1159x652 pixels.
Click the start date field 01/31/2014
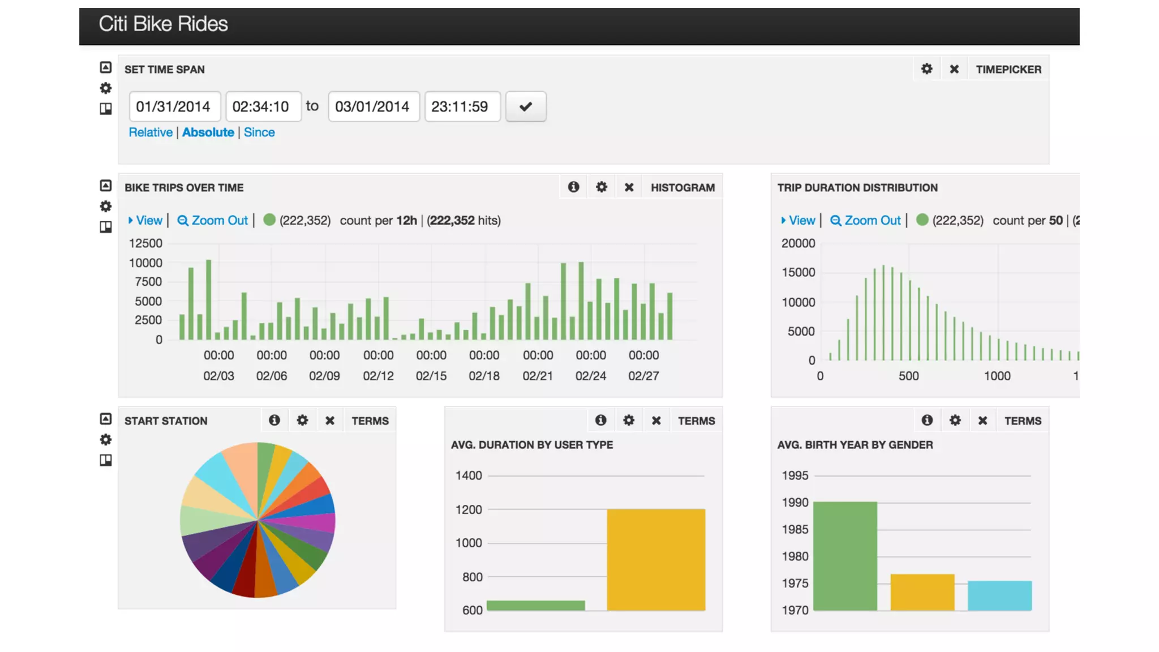click(174, 106)
